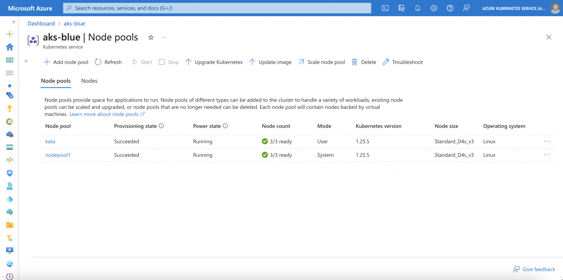This screenshot has height=280, width=563.
Task: Open Dashboard icon in the sidebar
Action: [x=10, y=60]
